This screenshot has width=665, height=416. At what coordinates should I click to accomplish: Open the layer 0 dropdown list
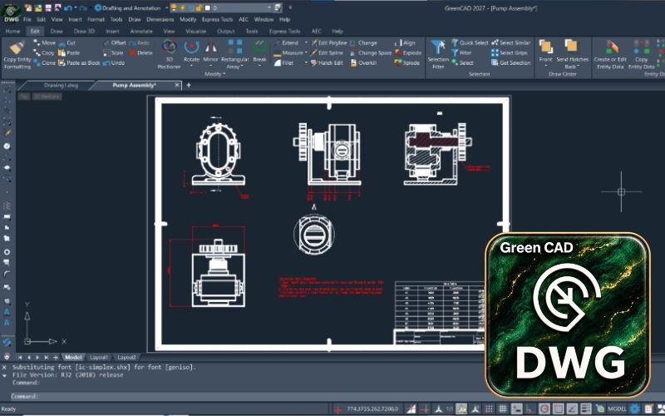click(x=269, y=7)
